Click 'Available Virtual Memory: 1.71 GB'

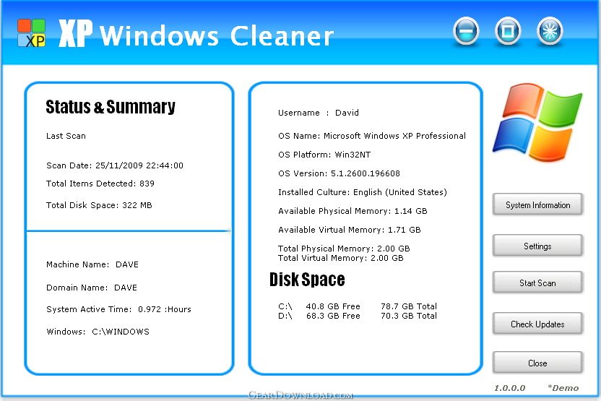coord(349,230)
